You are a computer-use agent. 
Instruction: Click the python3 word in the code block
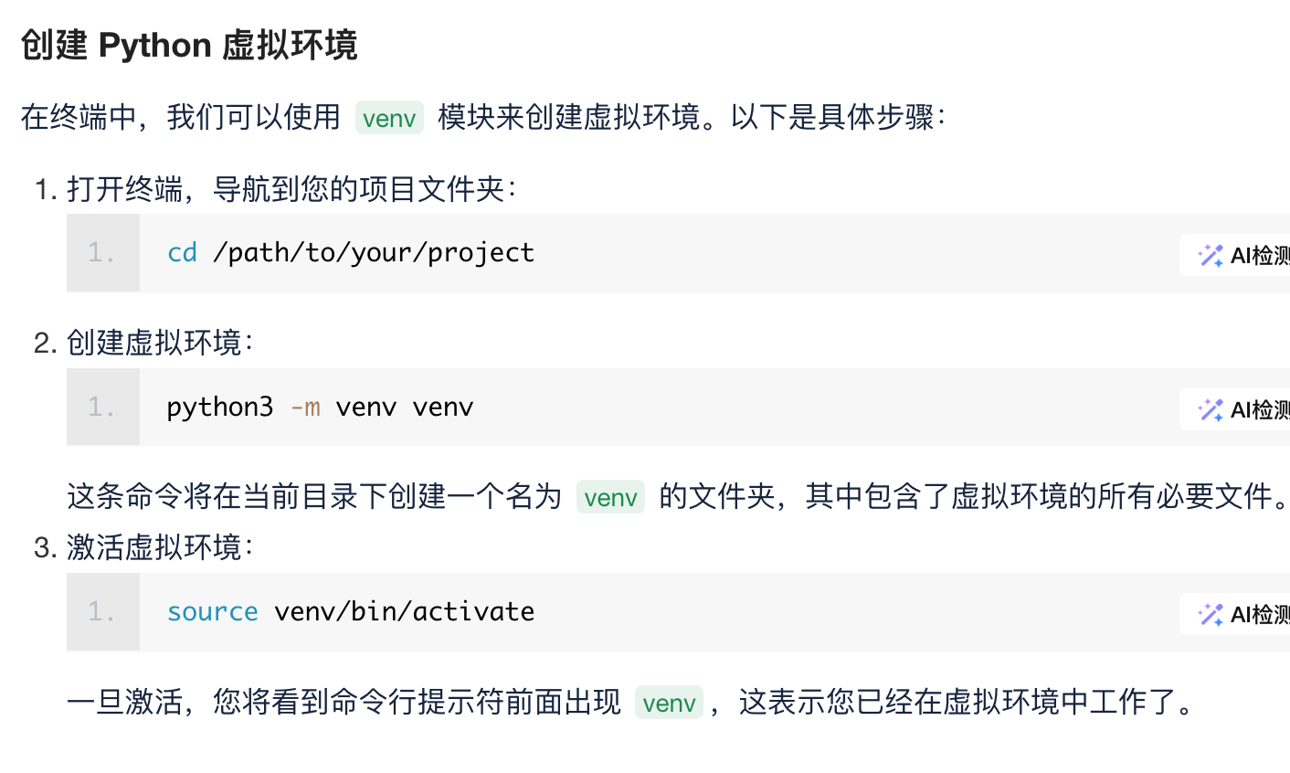(x=219, y=408)
